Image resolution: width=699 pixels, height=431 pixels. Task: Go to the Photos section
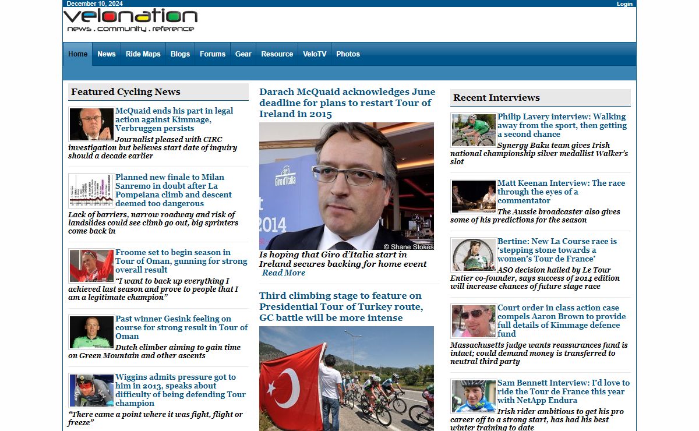tap(348, 54)
